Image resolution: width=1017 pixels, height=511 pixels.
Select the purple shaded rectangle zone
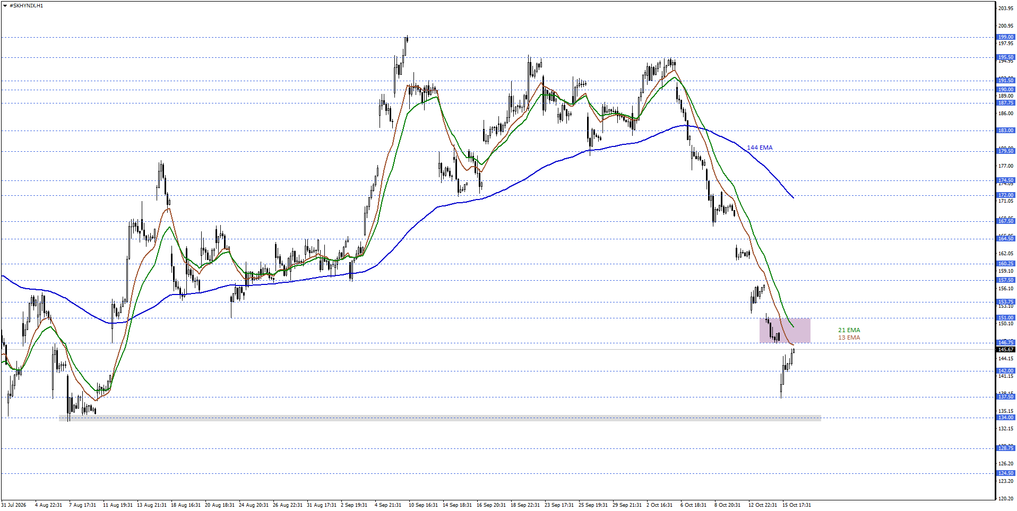click(x=785, y=331)
